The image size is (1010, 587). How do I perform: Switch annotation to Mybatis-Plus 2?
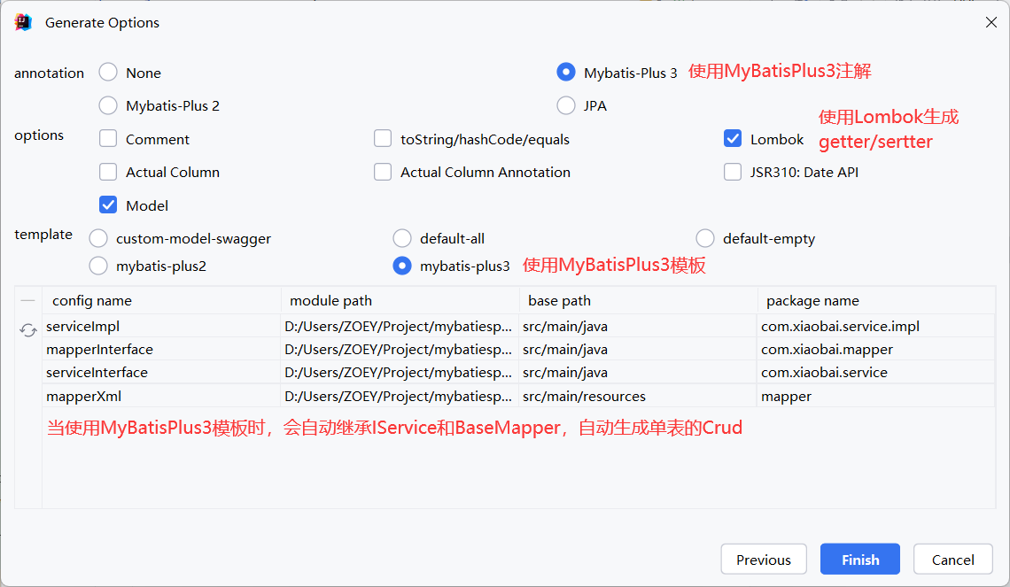click(107, 105)
